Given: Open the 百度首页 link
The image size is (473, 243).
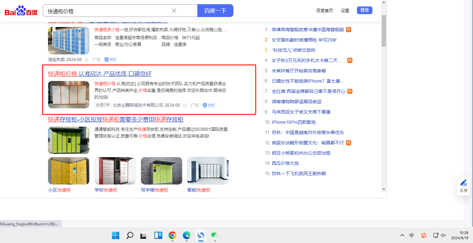Looking at the screenshot, I should [x=325, y=11].
